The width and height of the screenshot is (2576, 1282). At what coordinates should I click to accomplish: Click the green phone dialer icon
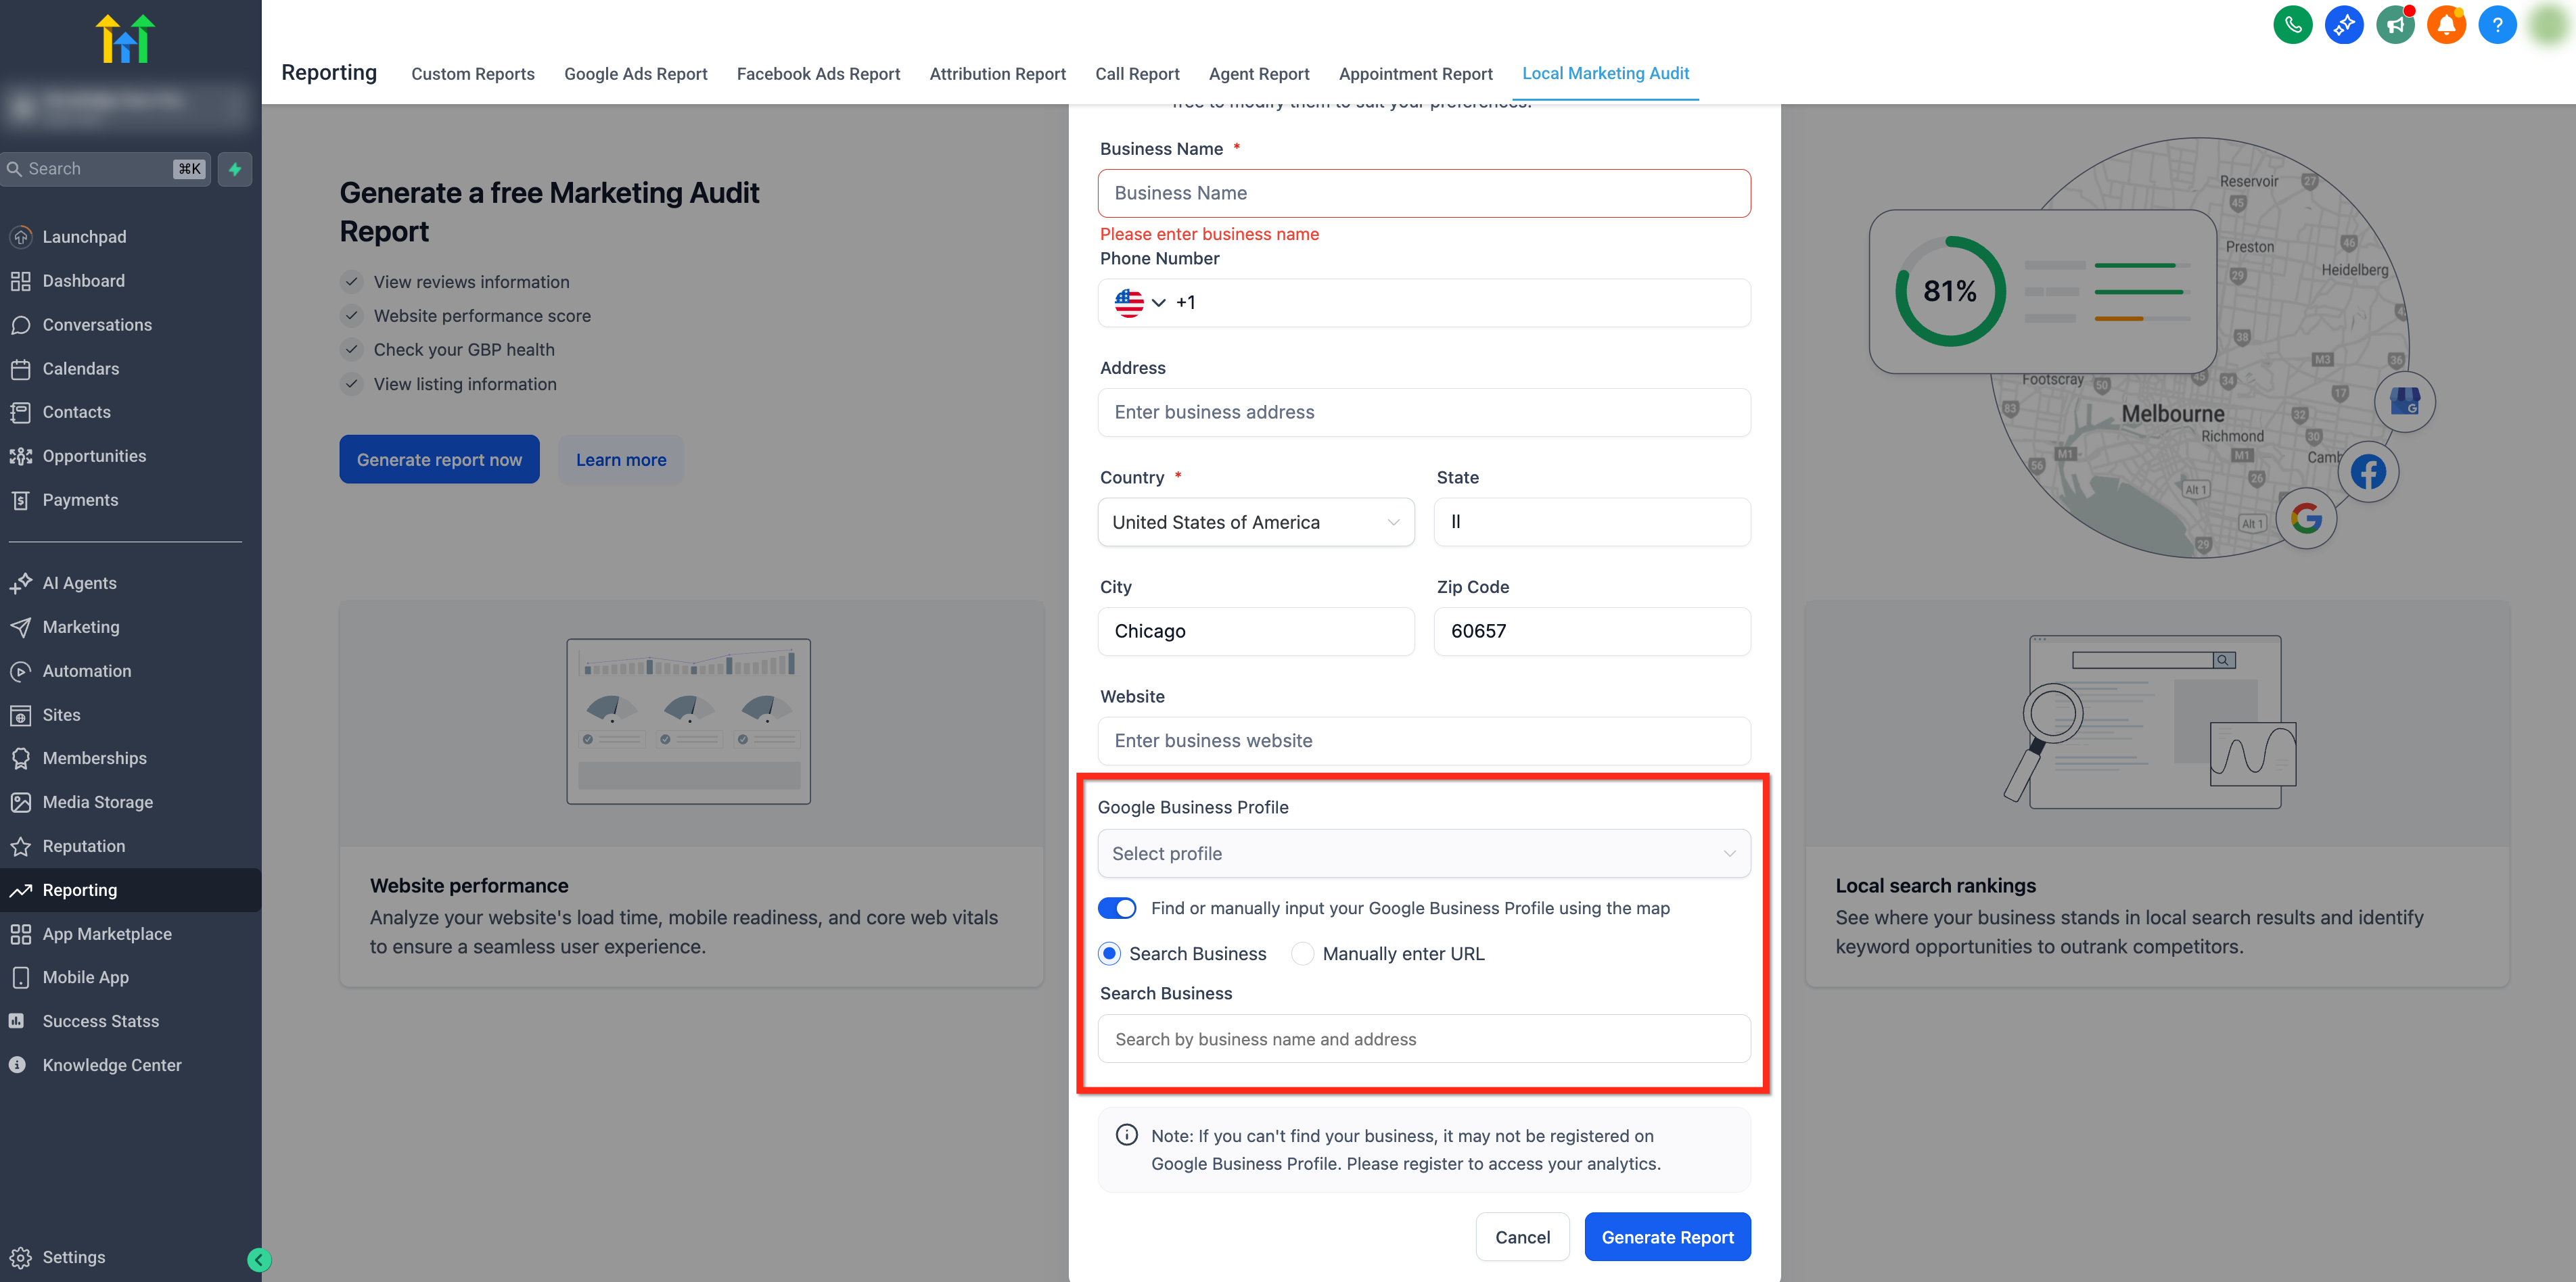2292,25
